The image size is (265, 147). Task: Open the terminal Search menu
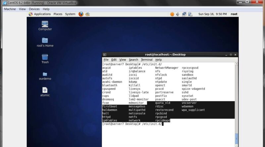point(133,60)
